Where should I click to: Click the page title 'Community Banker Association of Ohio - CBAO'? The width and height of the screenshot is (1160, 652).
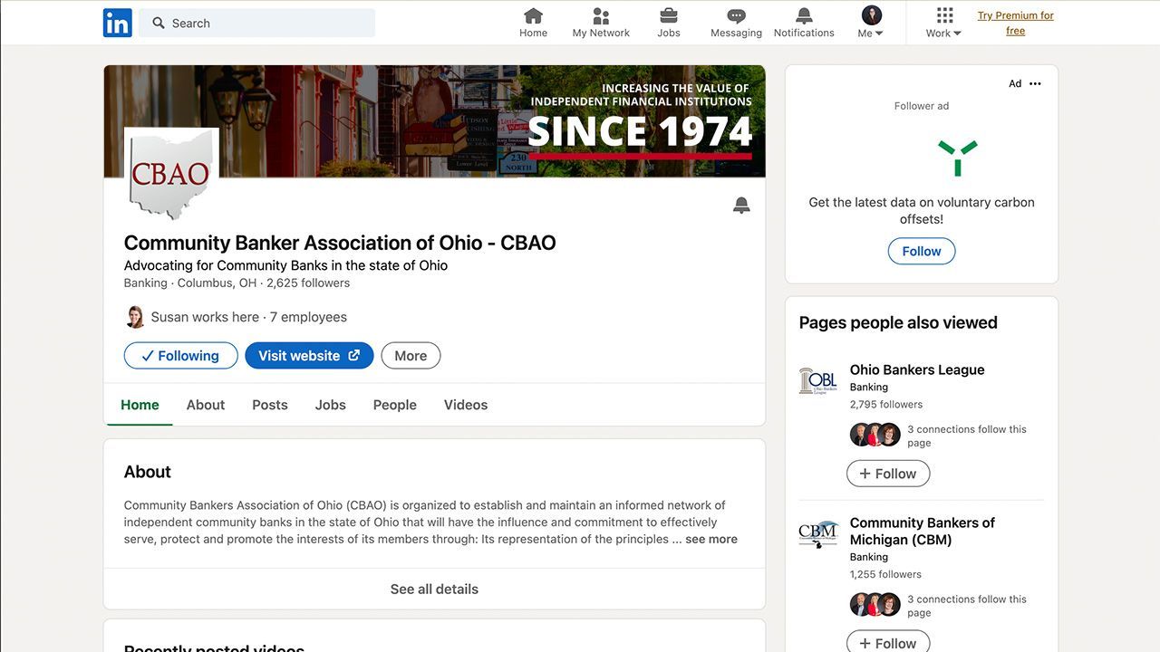coord(340,243)
